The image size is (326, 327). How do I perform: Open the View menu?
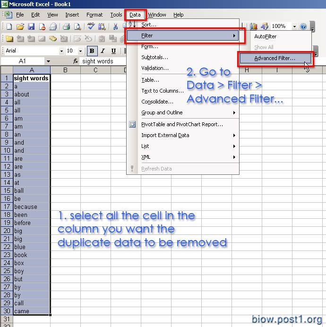(x=52, y=15)
